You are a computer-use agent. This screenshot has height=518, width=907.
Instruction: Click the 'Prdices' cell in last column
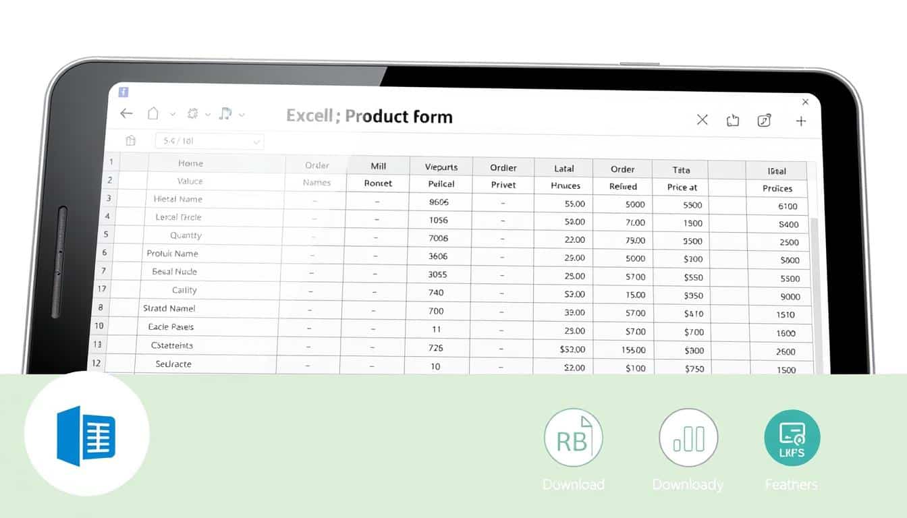pyautogui.click(x=777, y=188)
